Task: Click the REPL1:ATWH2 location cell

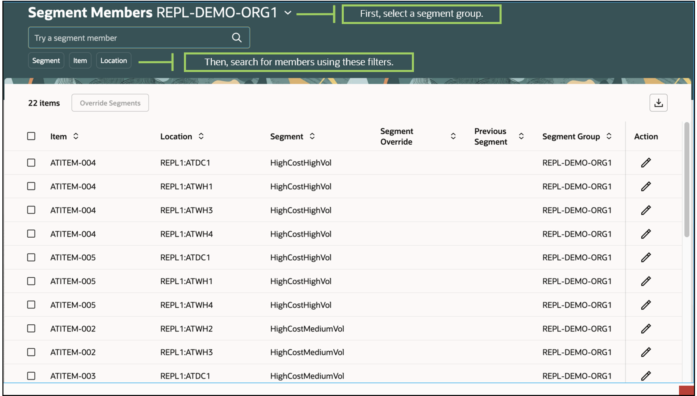Action: click(x=186, y=329)
